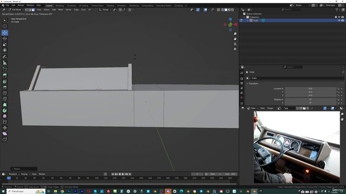Click the Select Box tool icon

click(5, 20)
